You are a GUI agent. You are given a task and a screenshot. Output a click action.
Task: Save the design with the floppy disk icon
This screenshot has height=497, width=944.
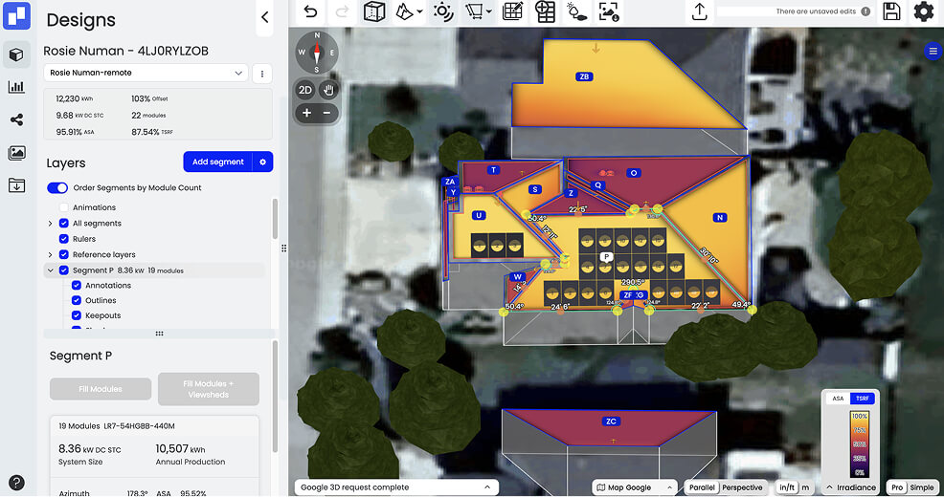(x=891, y=11)
